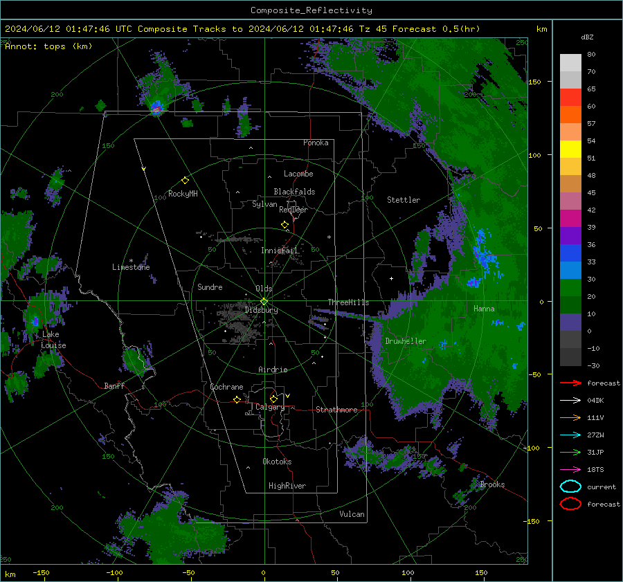Click the Brooks city label
623x582 pixels.
coord(492,484)
